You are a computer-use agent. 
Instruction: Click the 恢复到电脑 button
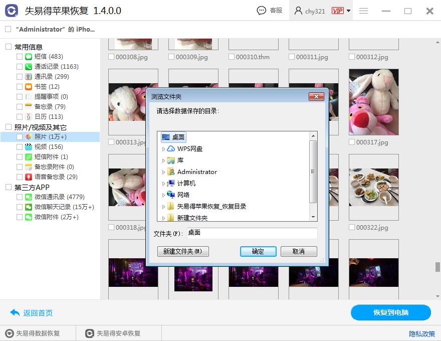point(391,312)
